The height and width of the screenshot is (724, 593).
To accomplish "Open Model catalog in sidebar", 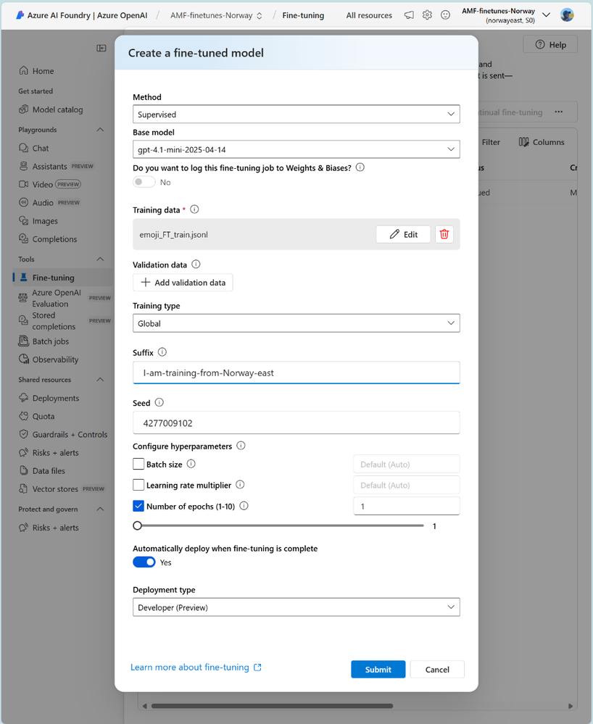I will (x=57, y=109).
